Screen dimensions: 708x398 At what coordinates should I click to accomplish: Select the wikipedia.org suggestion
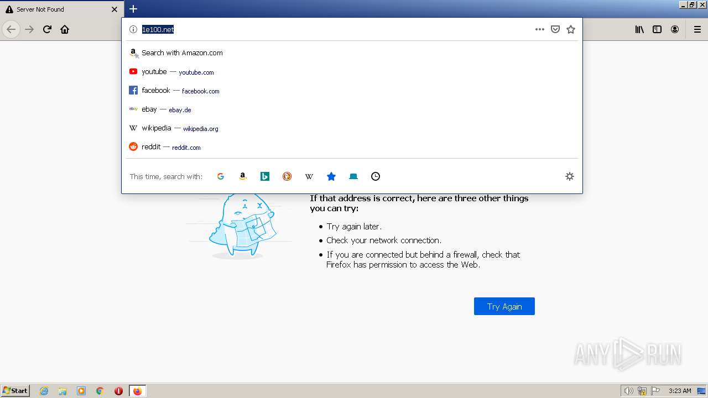coord(352,128)
